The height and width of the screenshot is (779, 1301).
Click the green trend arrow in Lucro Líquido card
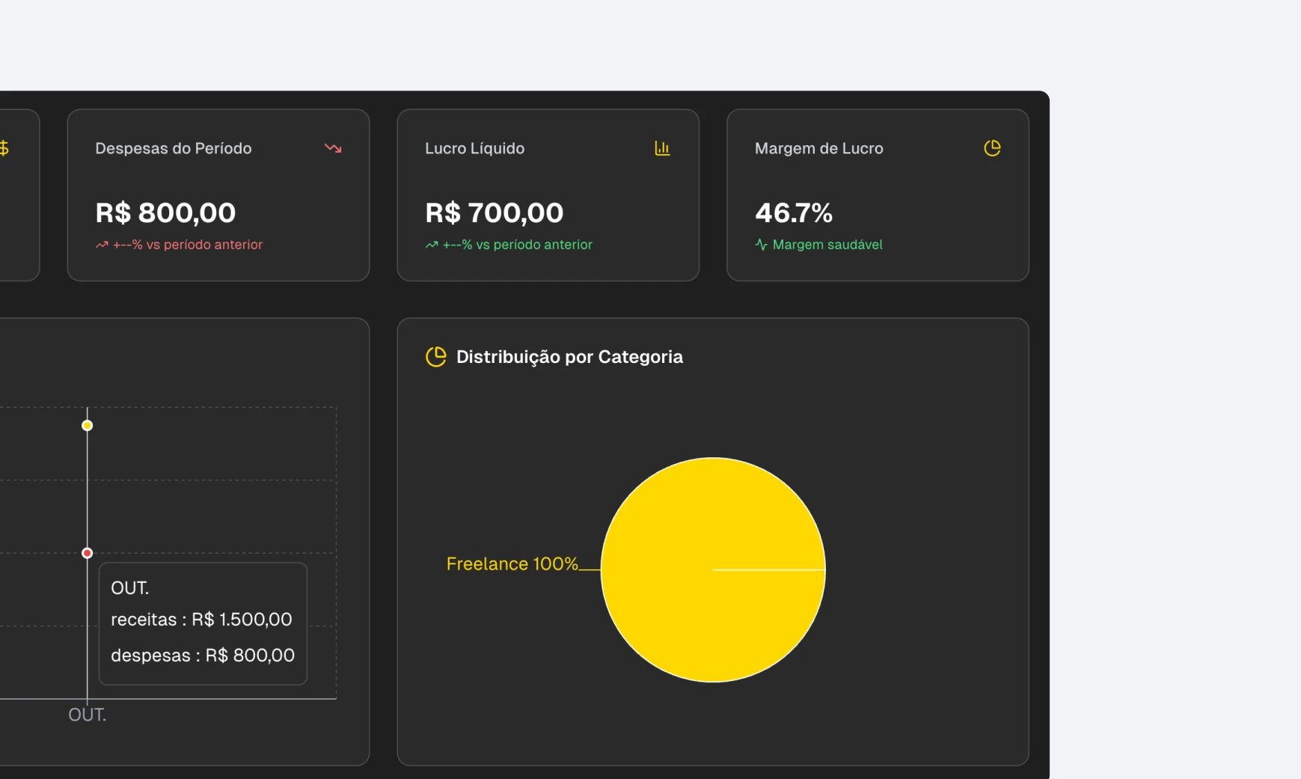pyautogui.click(x=430, y=245)
